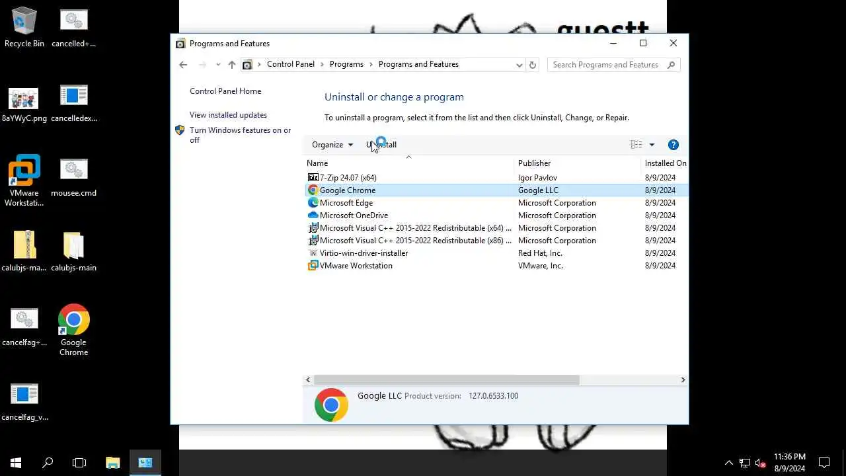Image resolution: width=846 pixels, height=476 pixels.
Task: Open the recent locations dropdown arrow
Action: pyautogui.click(x=218, y=65)
